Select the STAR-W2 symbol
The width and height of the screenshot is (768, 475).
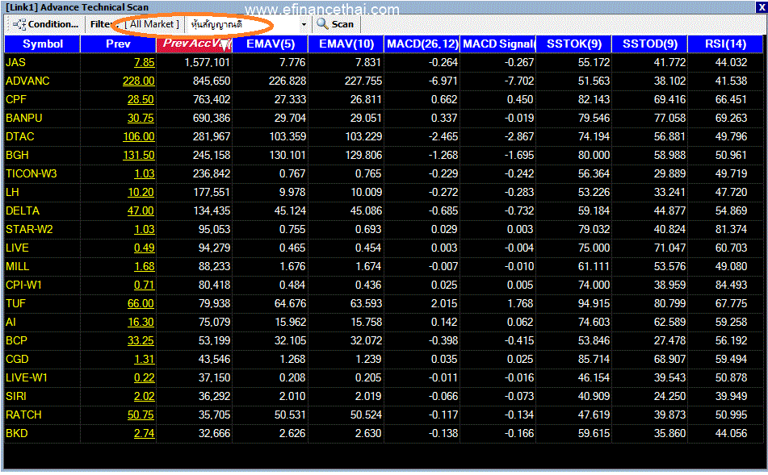(29, 230)
